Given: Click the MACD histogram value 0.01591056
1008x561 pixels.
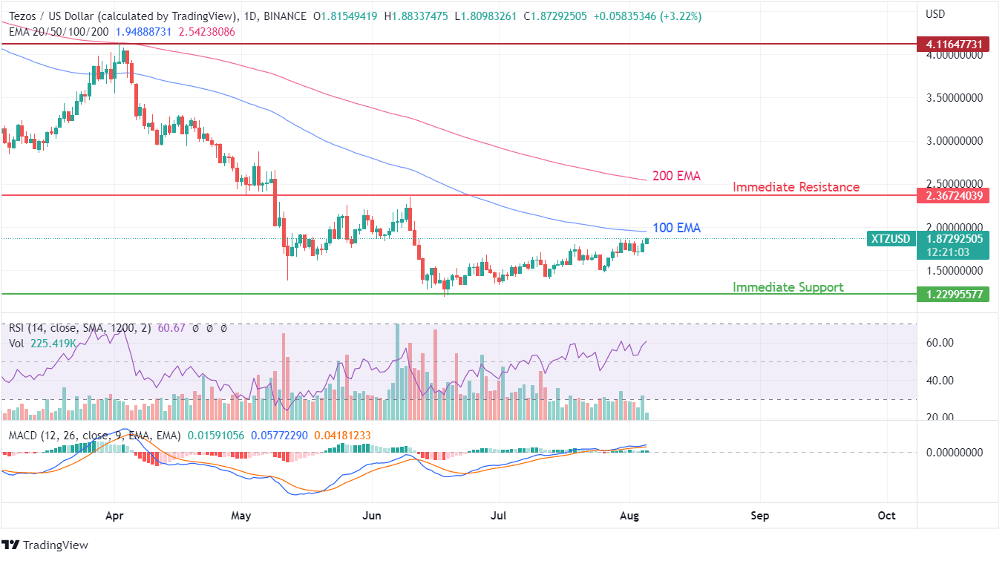Looking at the screenshot, I should click(215, 436).
